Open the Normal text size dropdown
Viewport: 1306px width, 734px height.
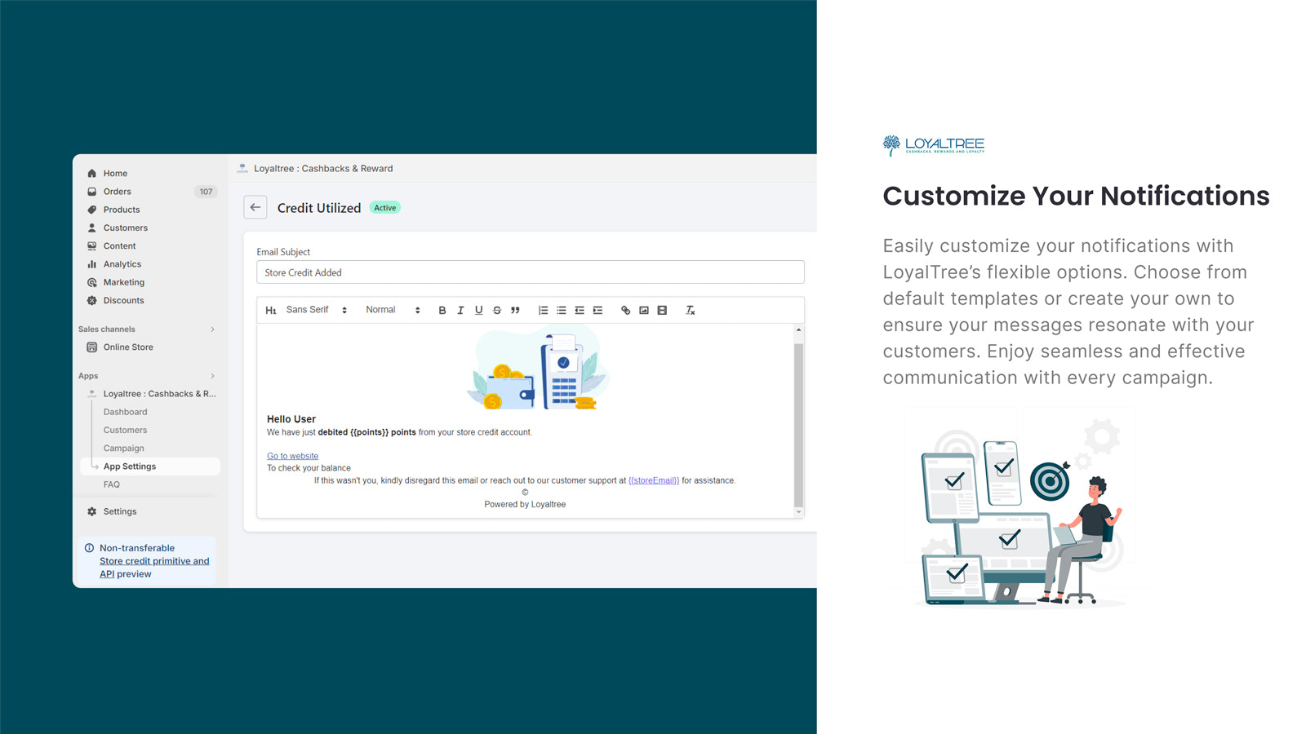393,310
